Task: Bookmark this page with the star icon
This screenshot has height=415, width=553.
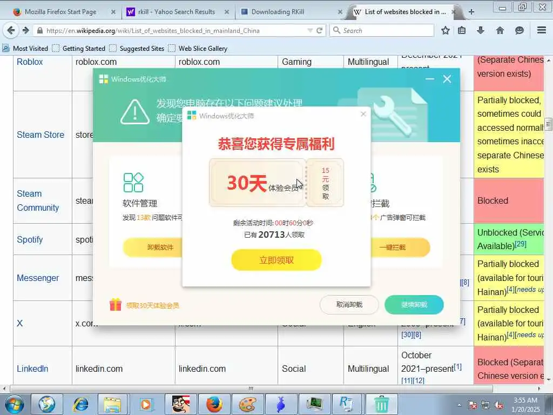Action: [446, 30]
